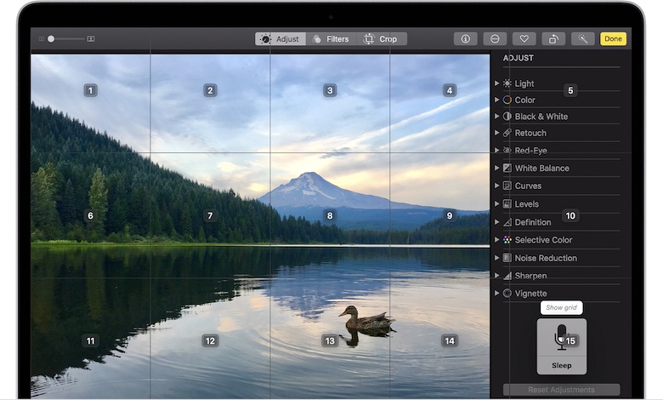The width and height of the screenshot is (663, 400).
Task: Click the Auto Enhance magic wand
Action: tap(582, 38)
